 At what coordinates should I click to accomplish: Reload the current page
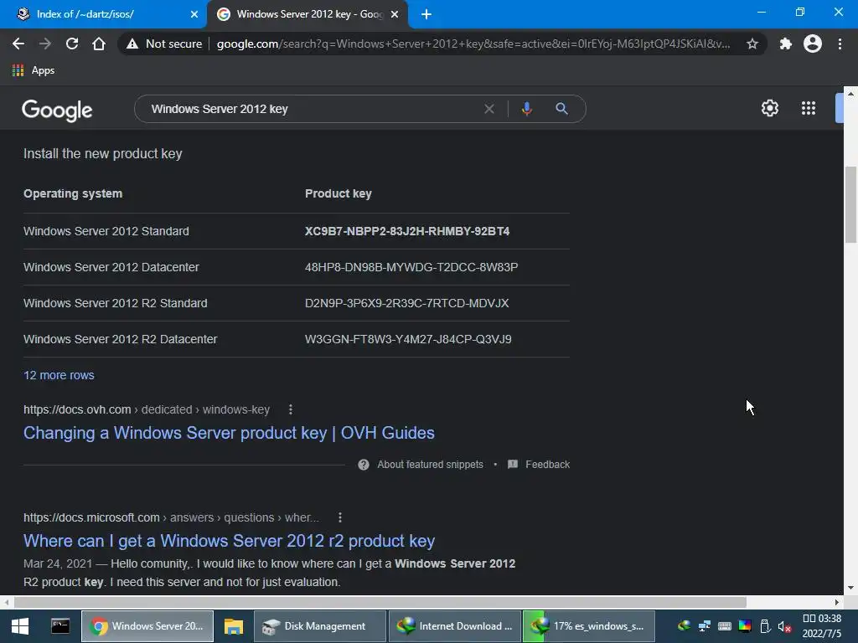tap(72, 44)
